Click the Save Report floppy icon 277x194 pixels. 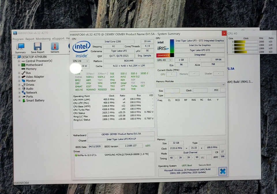point(38,48)
